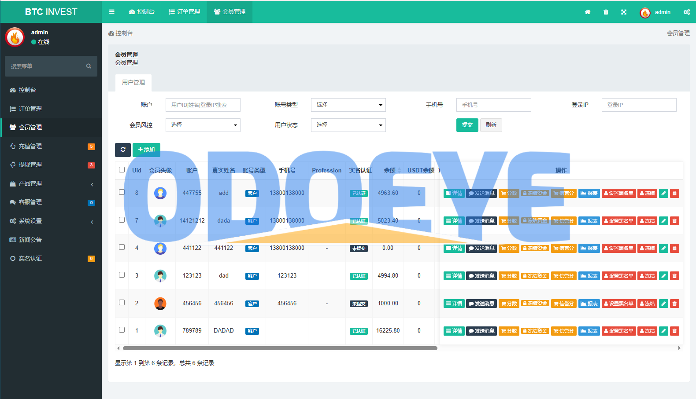Click member avatar of account 447755

pyautogui.click(x=160, y=193)
